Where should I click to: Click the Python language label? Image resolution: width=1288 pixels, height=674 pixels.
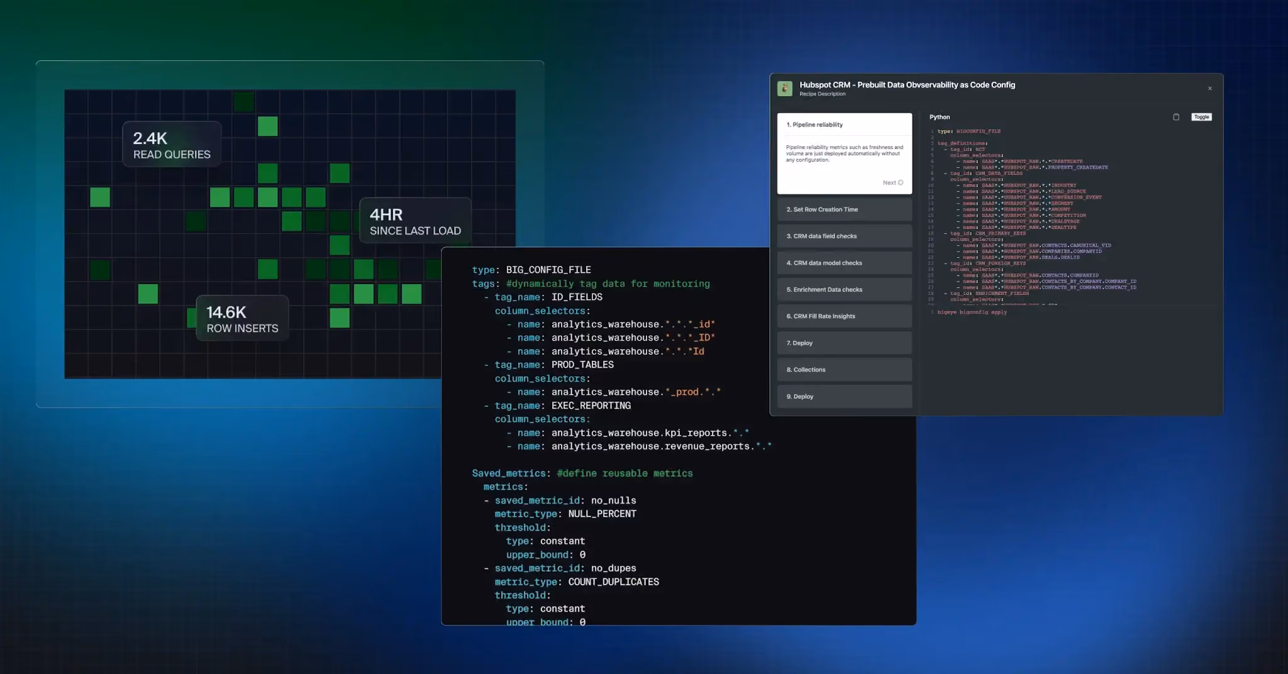940,117
